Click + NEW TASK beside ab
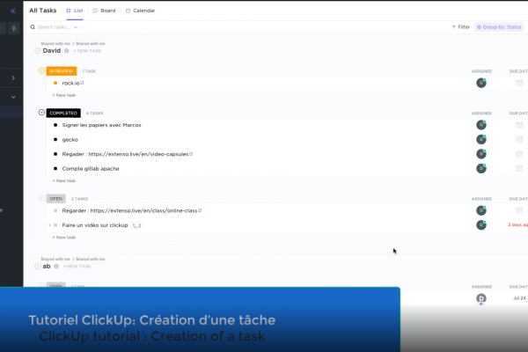Image resolution: width=528 pixels, height=352 pixels. tap(77, 267)
